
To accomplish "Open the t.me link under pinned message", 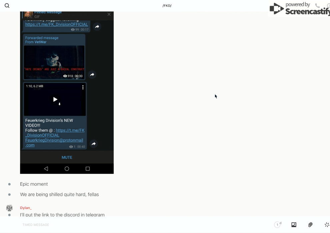I will [56, 24].
